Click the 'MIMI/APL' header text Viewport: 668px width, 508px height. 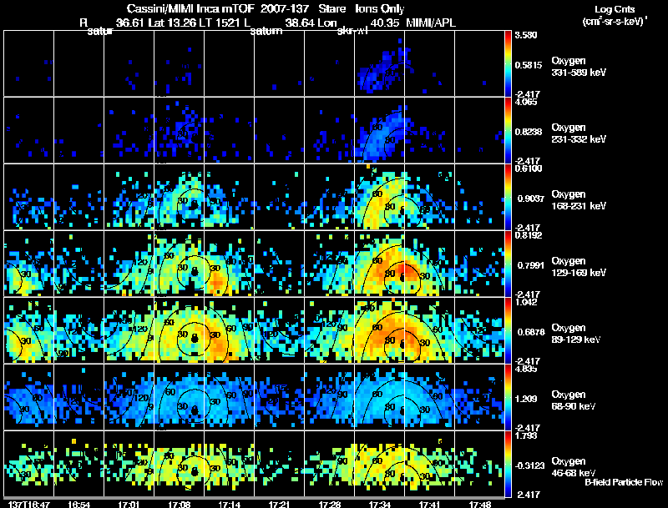431,23
